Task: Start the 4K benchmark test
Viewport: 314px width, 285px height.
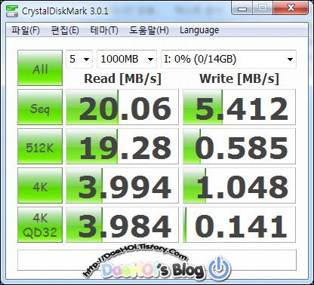Action: [40, 185]
